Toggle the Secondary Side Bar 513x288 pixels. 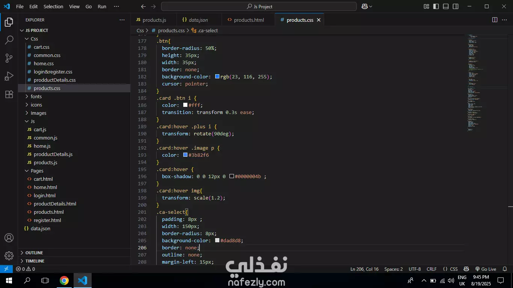(456, 6)
